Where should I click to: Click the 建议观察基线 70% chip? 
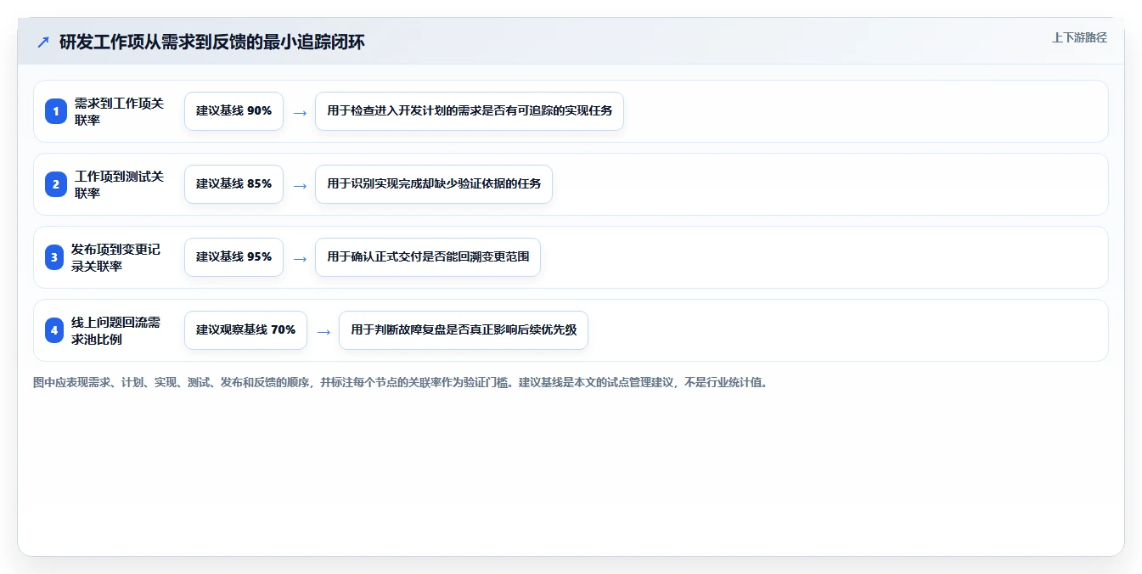tap(245, 330)
